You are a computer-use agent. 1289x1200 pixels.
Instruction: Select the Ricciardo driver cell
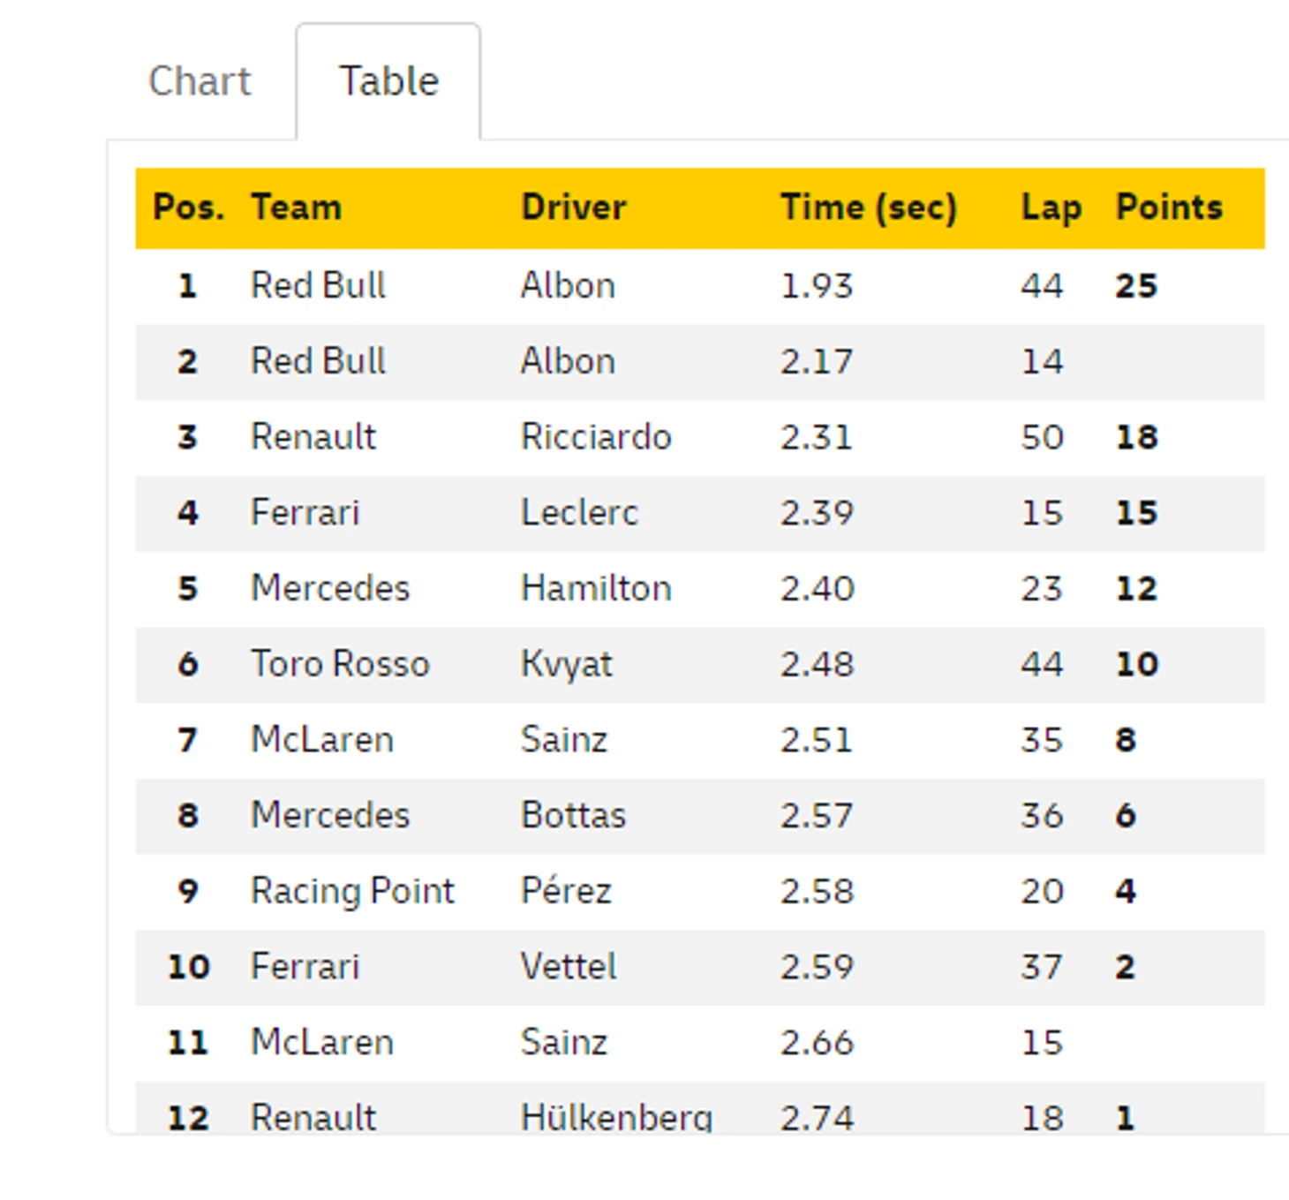pos(596,437)
